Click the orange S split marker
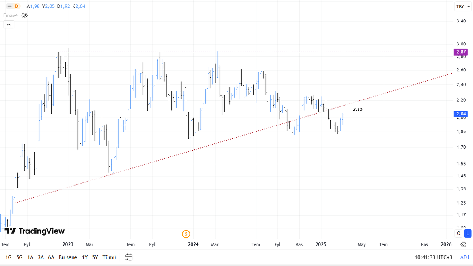473x266 pixels. point(186,234)
